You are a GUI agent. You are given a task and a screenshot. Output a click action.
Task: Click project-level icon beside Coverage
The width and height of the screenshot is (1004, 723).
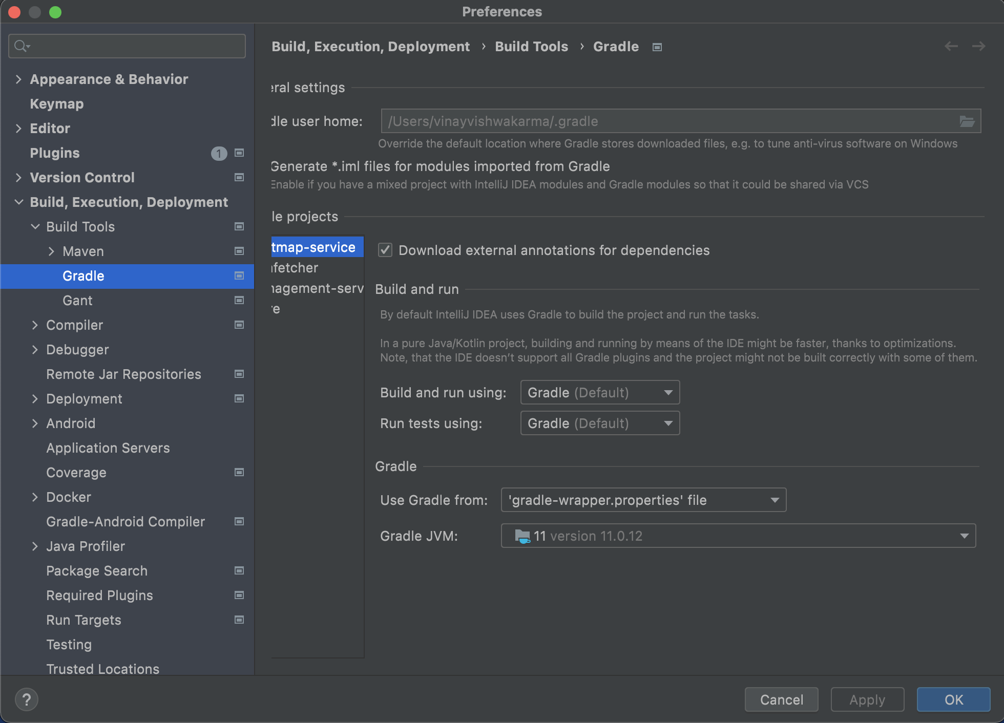tap(239, 472)
